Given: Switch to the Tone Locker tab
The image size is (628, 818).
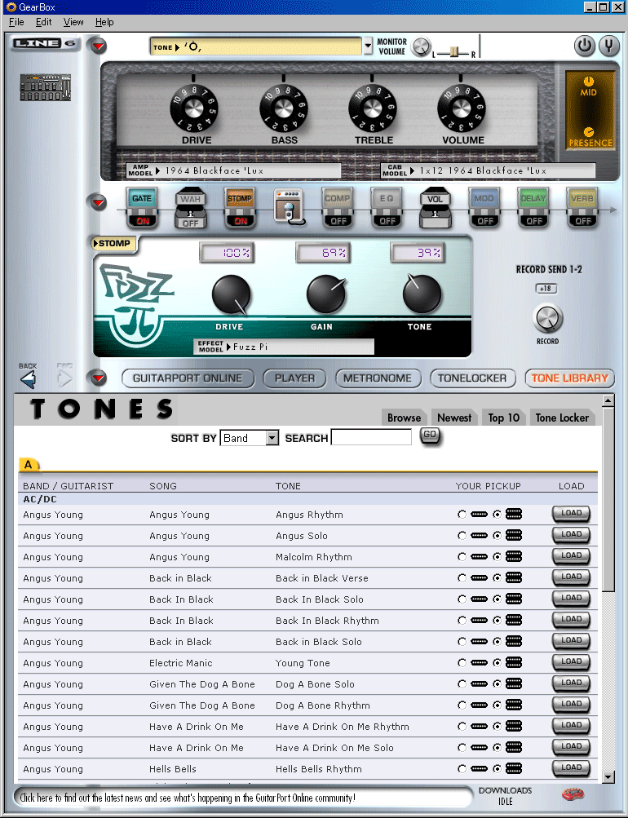Looking at the screenshot, I should [x=562, y=418].
